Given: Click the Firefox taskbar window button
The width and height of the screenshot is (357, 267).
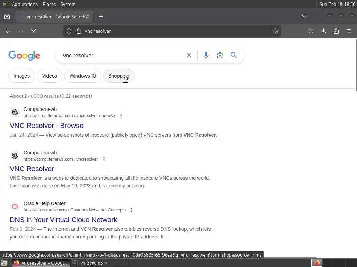Looking at the screenshot, I should (41, 263).
